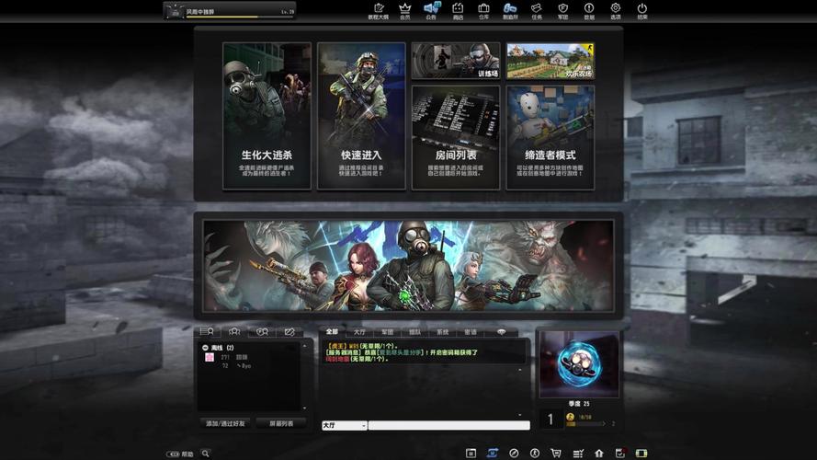Image resolution: width=817 pixels, height=460 pixels.
Task: Open the shop bag icon
Action: pyautogui.click(x=458, y=10)
